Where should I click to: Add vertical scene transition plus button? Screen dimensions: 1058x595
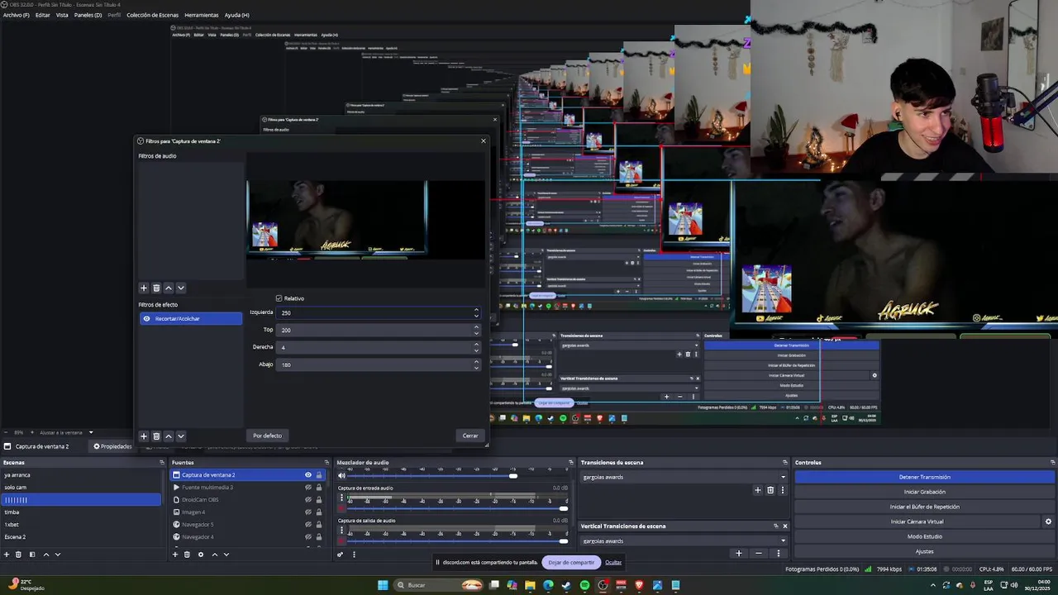point(739,554)
